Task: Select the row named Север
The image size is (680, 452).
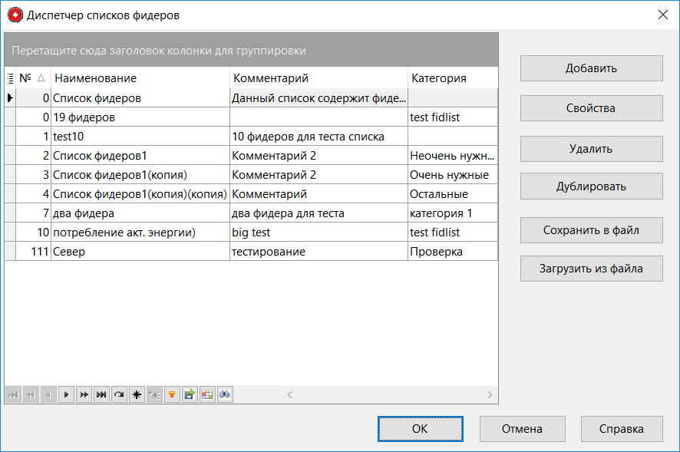Action: [x=140, y=252]
